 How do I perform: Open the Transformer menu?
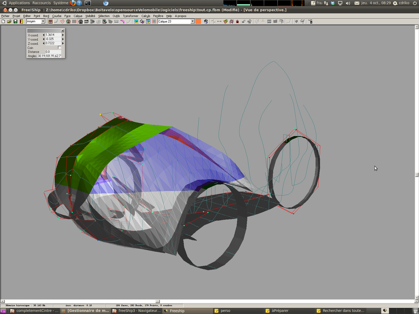(x=130, y=16)
